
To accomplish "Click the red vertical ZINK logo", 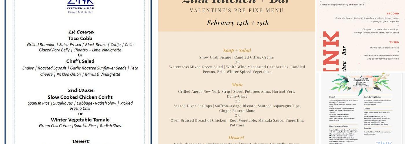I will (331, 51).
